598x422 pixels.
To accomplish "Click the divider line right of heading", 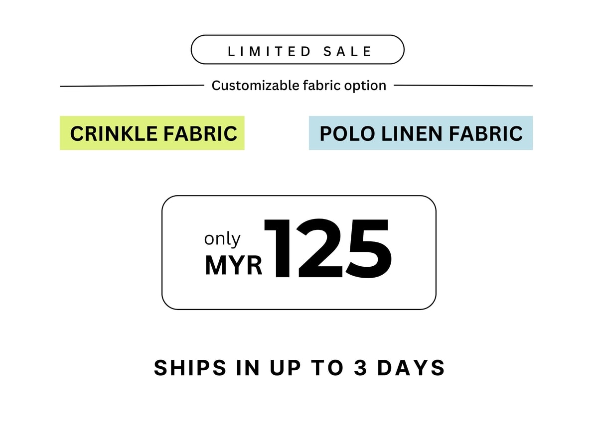I will click(x=463, y=86).
